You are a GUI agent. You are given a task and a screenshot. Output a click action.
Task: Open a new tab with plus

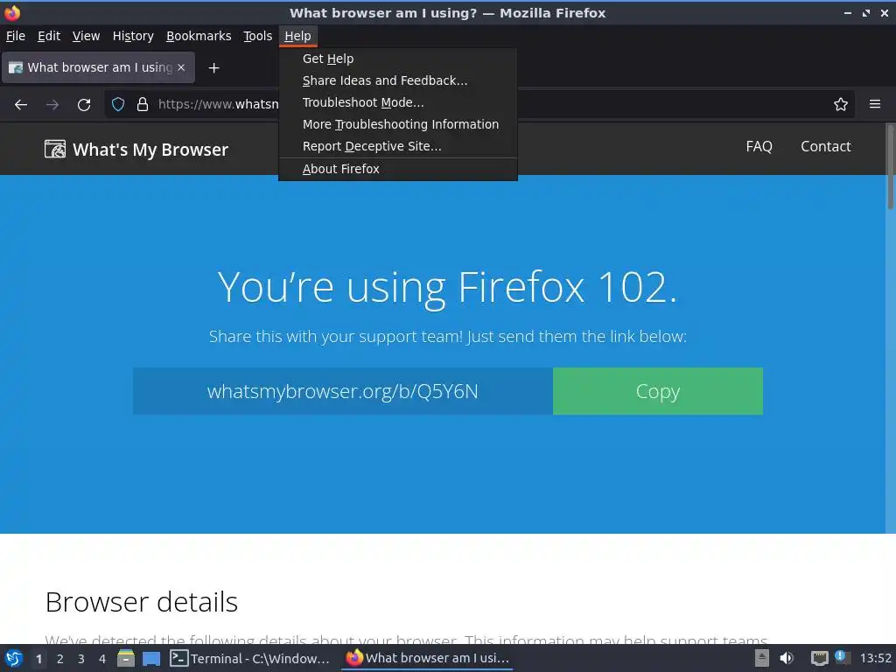pyautogui.click(x=213, y=68)
